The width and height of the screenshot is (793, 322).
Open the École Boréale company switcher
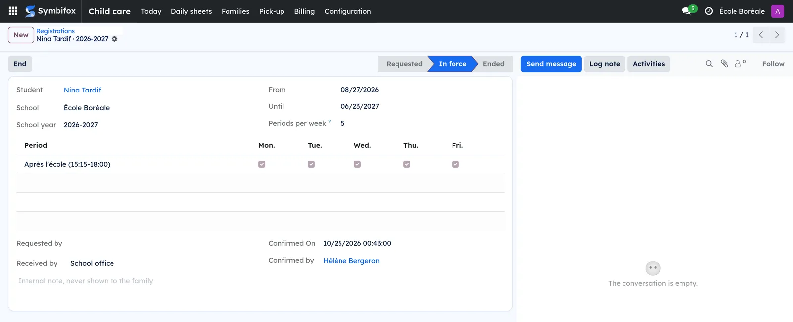point(741,11)
